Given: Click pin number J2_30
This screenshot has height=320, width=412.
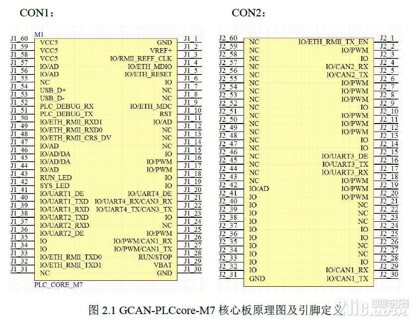Looking at the screenshot, I should (x=389, y=274).
